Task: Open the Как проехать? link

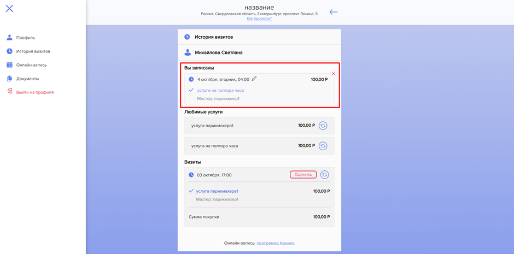Action: [259, 19]
